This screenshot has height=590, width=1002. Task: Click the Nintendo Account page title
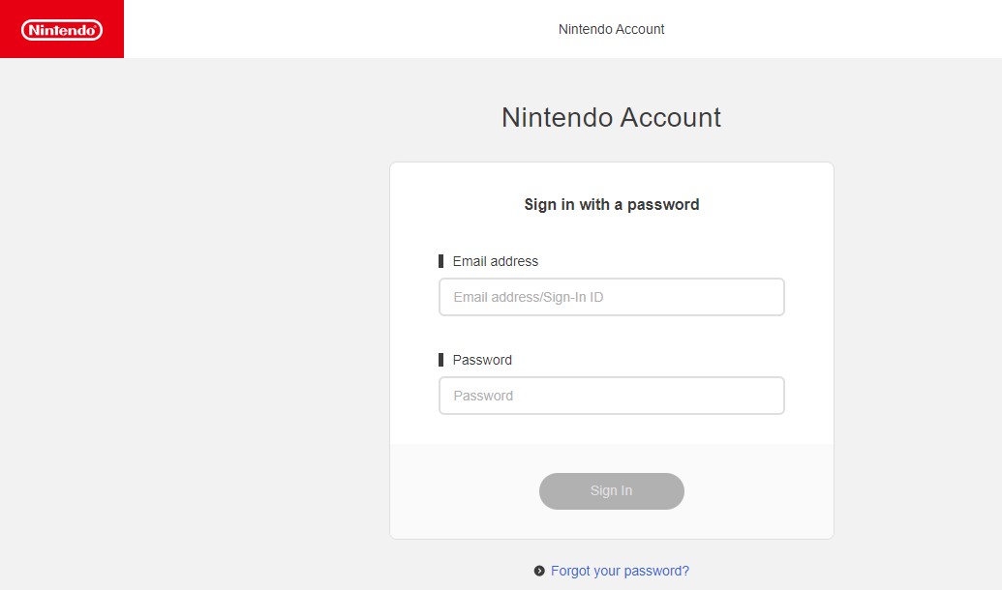tap(611, 117)
